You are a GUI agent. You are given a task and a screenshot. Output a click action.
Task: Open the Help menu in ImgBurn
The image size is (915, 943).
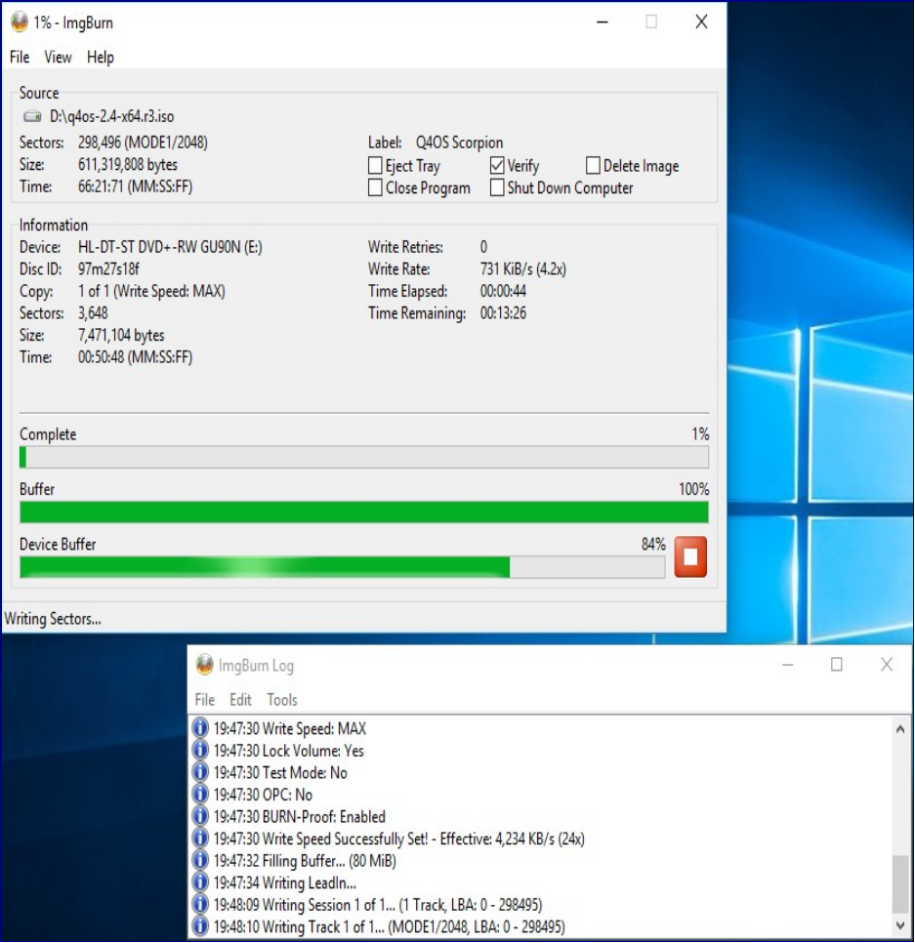pos(100,58)
